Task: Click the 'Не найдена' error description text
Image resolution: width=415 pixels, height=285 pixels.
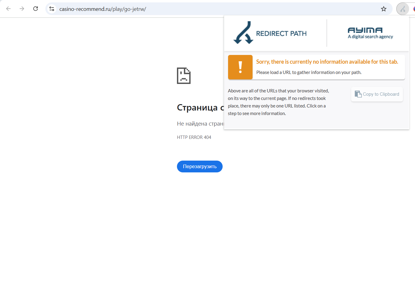Action: 200,124
